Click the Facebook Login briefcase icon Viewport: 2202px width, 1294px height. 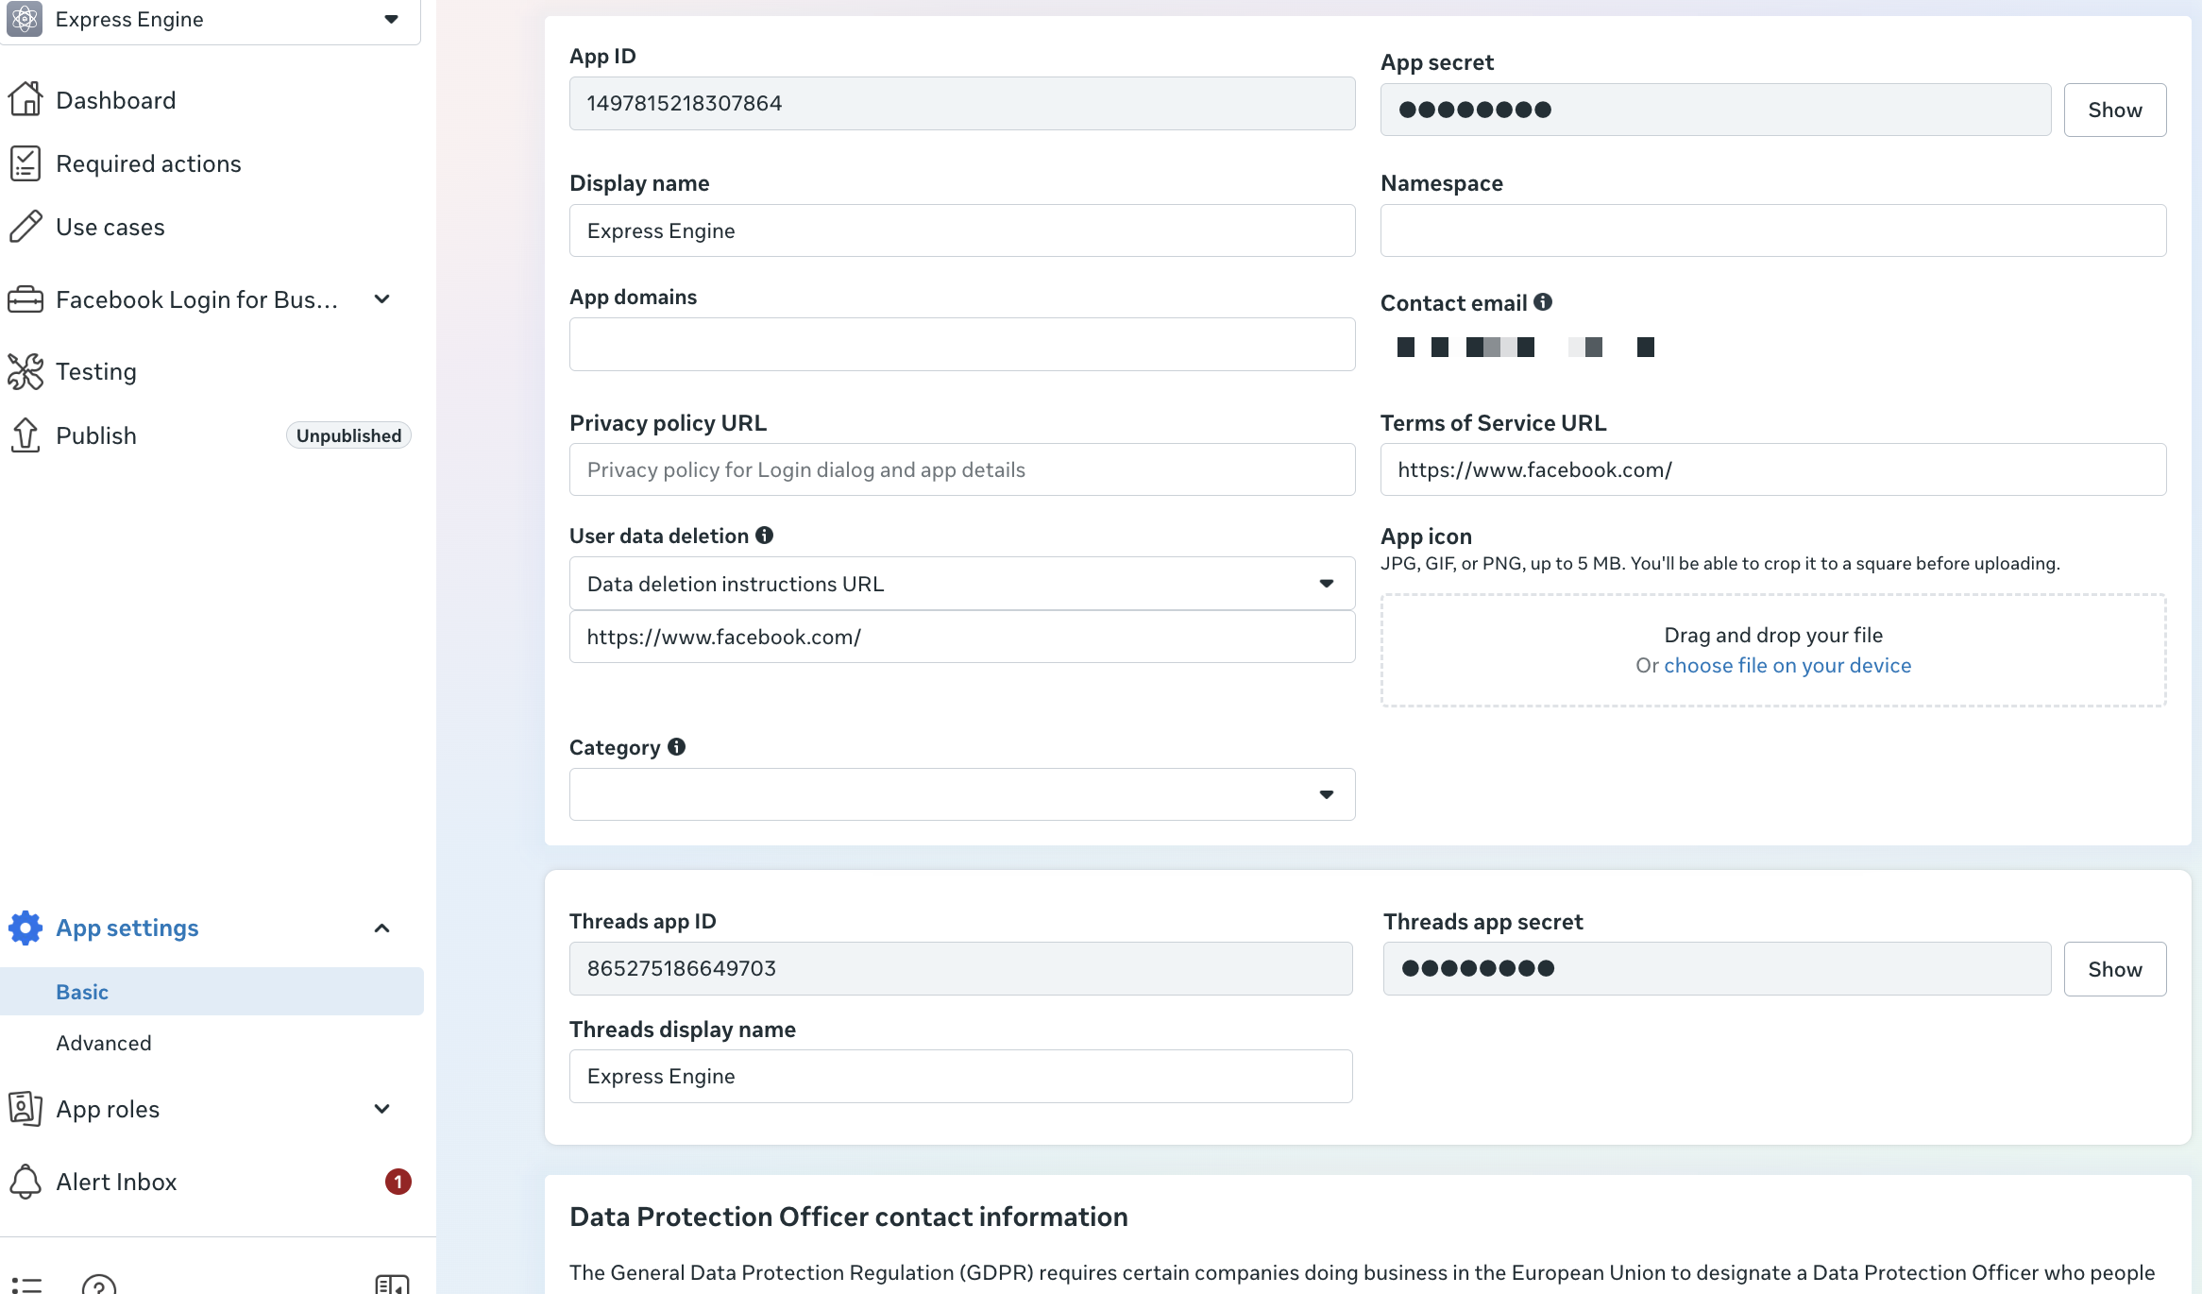(x=25, y=299)
